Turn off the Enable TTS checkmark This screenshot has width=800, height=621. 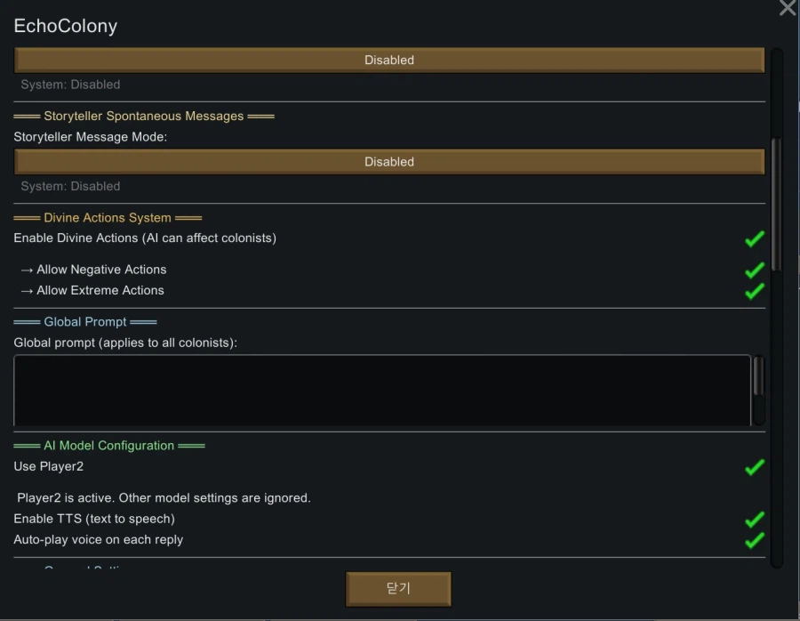pos(754,519)
